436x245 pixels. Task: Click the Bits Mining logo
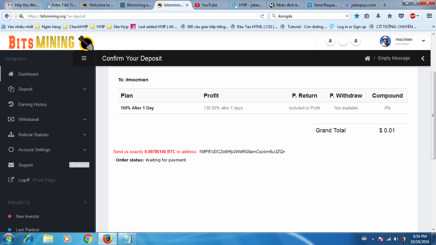pyautogui.click(x=51, y=43)
